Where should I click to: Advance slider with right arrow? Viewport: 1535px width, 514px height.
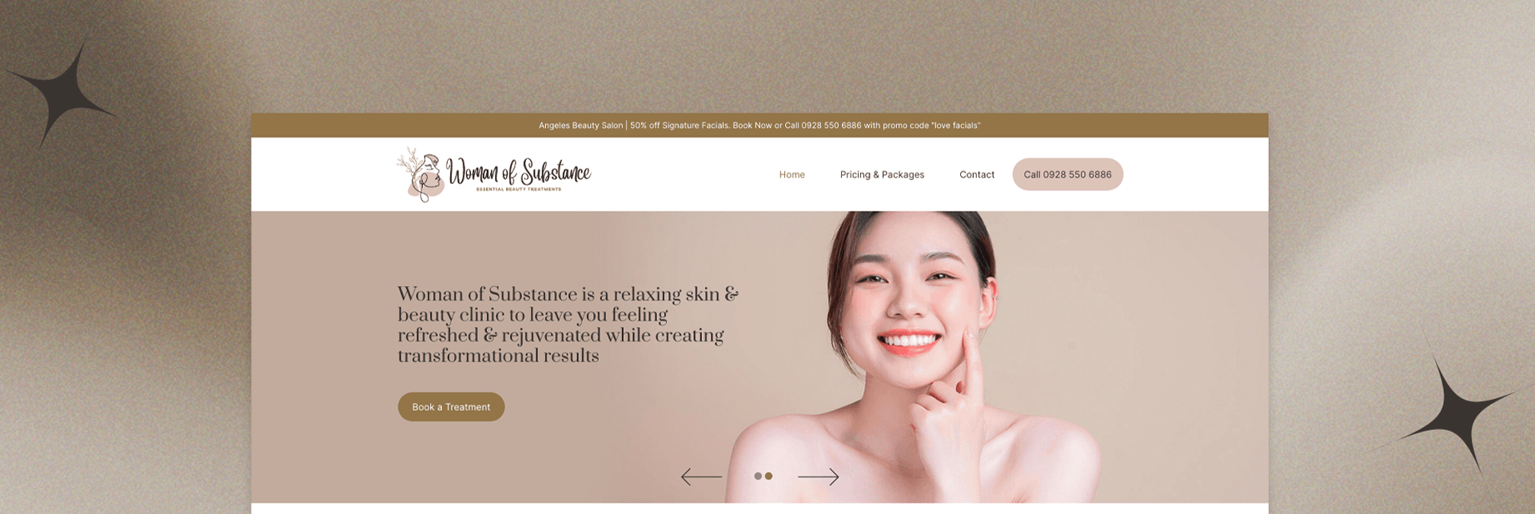pyautogui.click(x=819, y=477)
